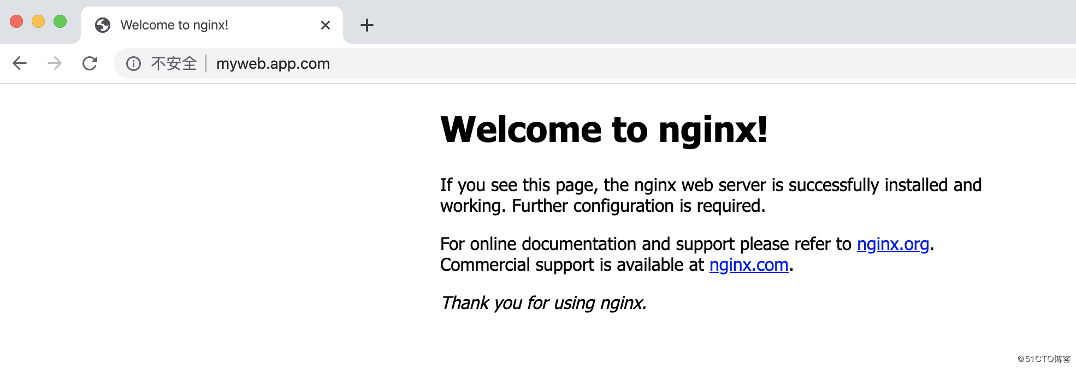Go back with the browser back arrow
Viewport: 1076px width, 368px height.
click(x=20, y=63)
